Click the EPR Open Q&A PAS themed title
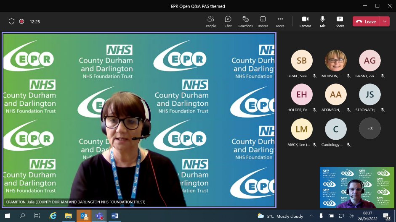Screen dimensions: 396x222 [x=198, y=6]
